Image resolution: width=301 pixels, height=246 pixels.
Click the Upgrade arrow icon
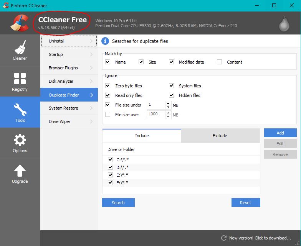[x=20, y=171]
